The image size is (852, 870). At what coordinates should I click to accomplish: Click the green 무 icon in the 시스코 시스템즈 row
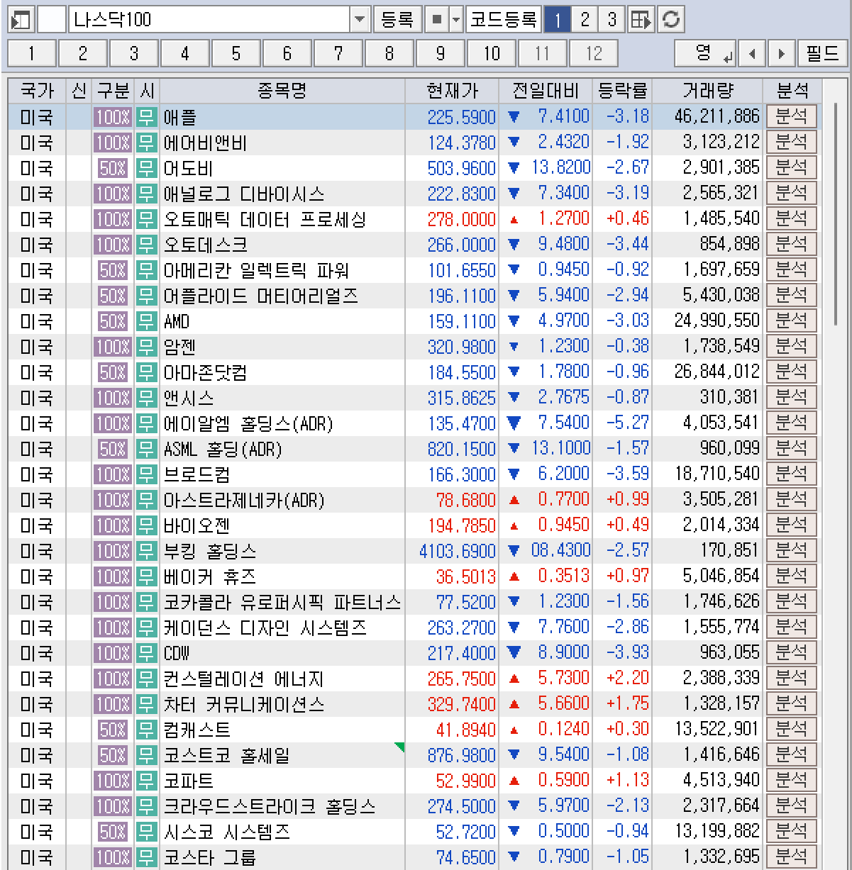pos(146,832)
